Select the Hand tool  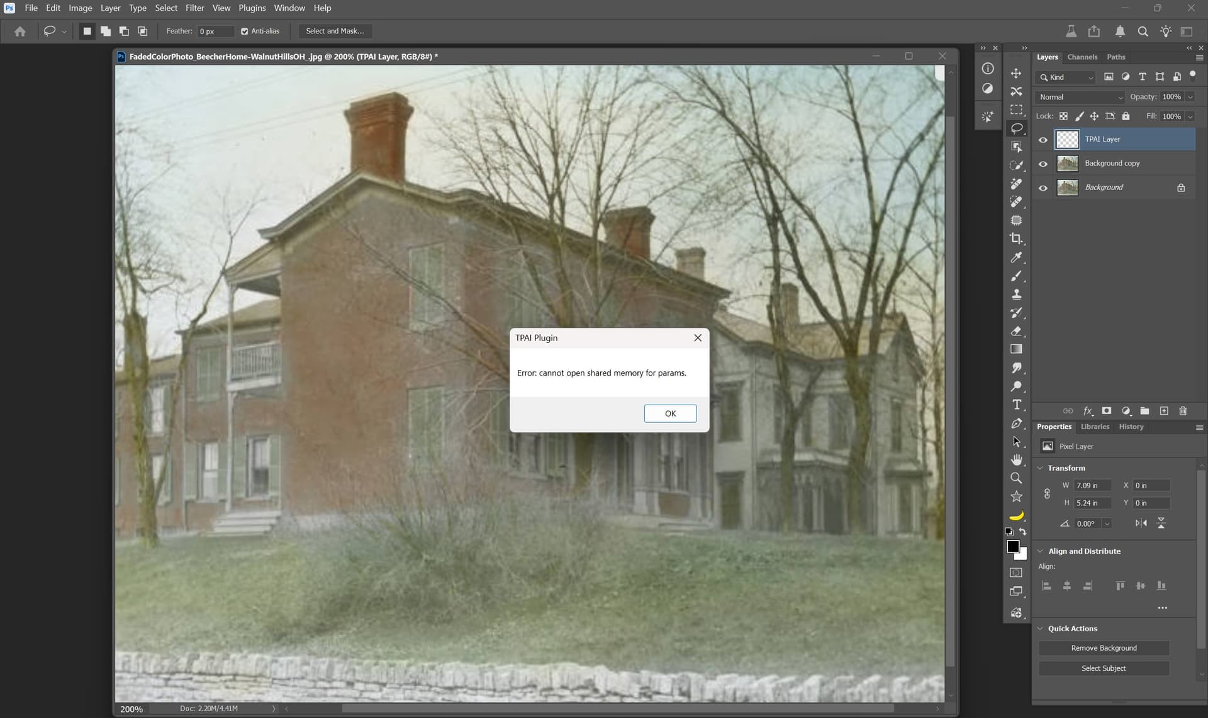tap(1016, 460)
